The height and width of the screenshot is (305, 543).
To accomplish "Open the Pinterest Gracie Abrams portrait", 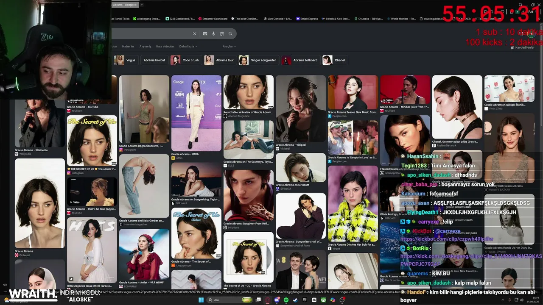I will tap(40, 203).
